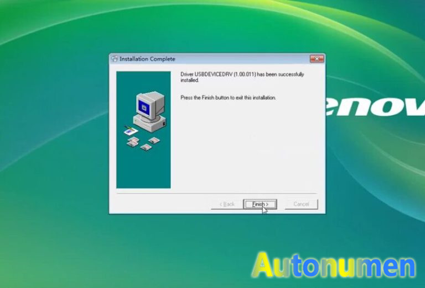Click the Cancel button in the installer dialog
The height and width of the screenshot is (288, 425).
click(x=301, y=204)
